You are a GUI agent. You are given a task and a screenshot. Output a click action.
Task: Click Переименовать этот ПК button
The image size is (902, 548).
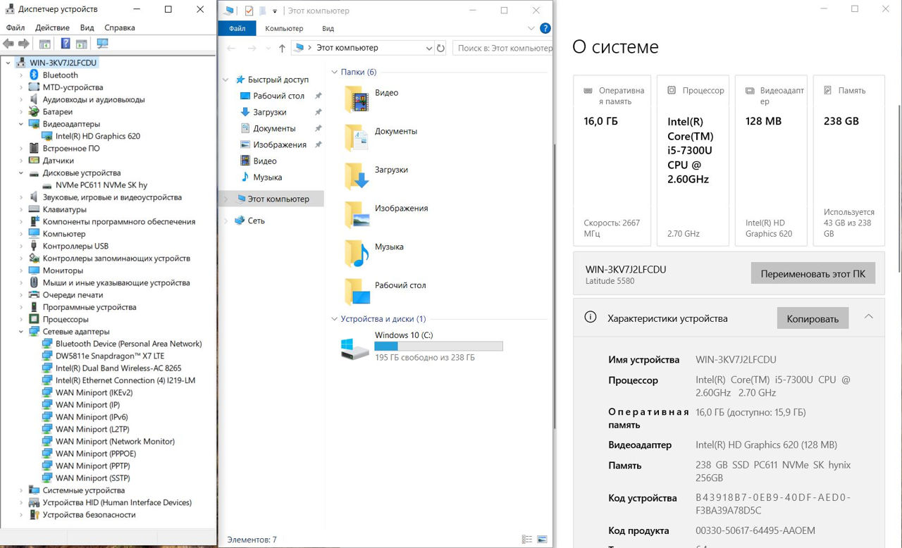click(813, 273)
